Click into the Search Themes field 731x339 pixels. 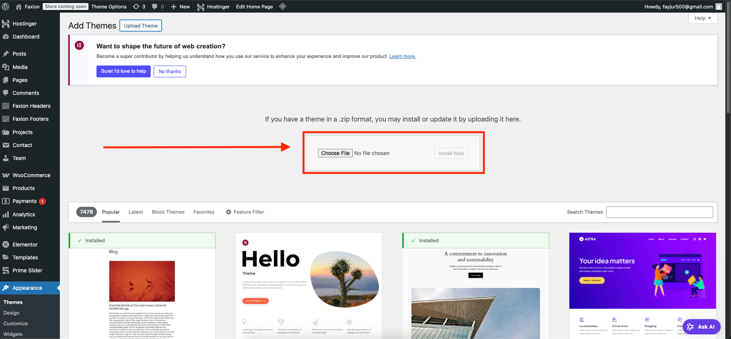pyautogui.click(x=659, y=212)
